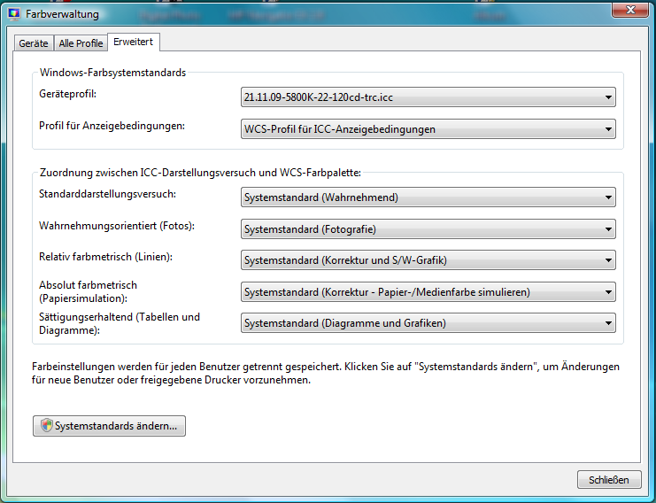Expand the Absolut farbmetrisch (Papiersimulation) dropdown
Screen dimensions: 656x503
tap(428, 292)
